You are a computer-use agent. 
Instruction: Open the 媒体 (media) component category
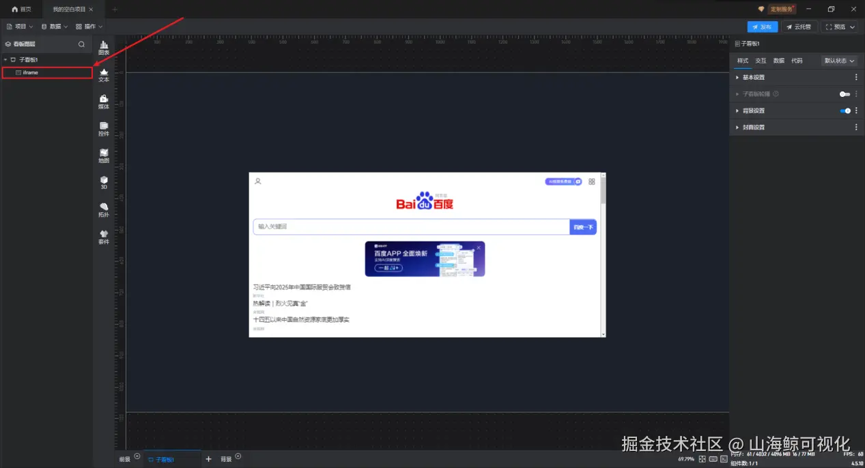click(104, 102)
